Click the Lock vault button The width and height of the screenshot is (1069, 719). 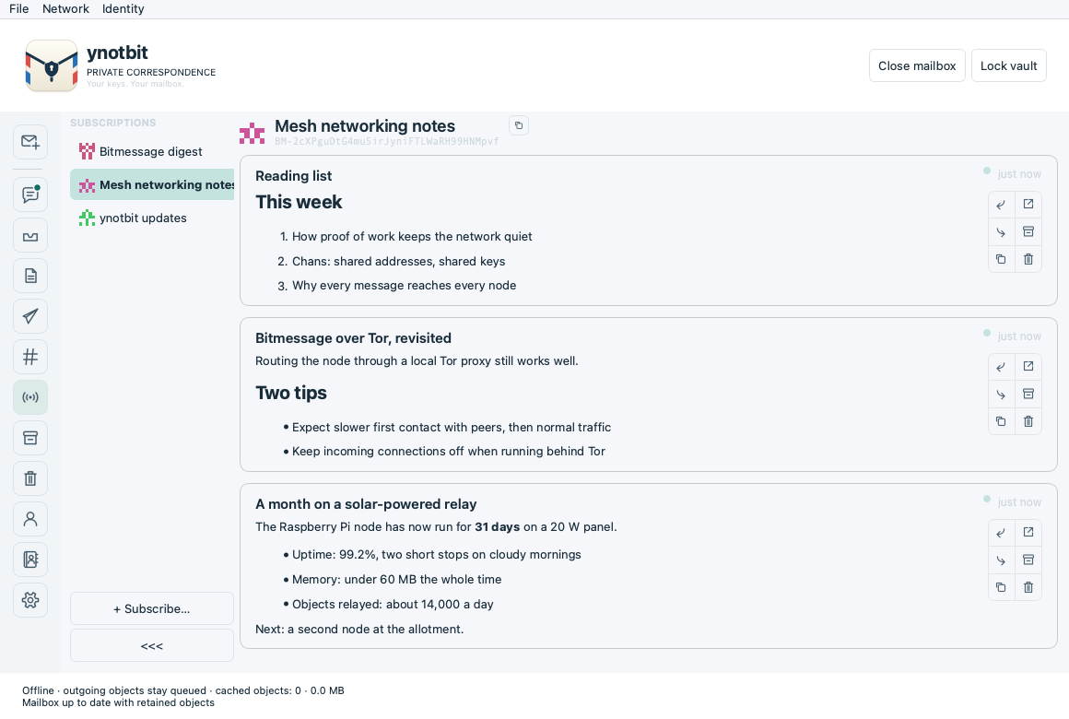click(x=1008, y=65)
